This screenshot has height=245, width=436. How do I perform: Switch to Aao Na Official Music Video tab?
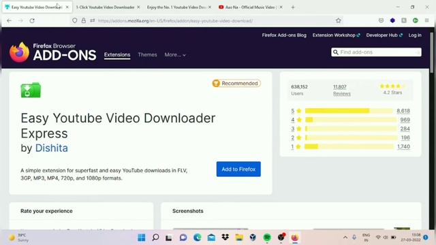[x=247, y=7]
